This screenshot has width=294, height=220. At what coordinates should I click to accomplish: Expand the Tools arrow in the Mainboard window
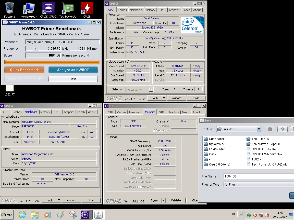tap(59, 200)
